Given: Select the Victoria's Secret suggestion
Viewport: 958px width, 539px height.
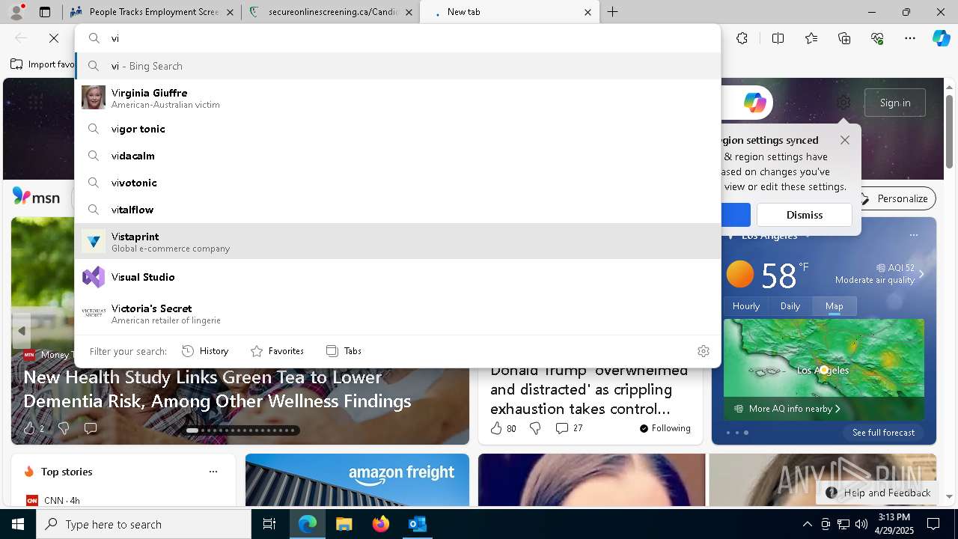Looking at the screenshot, I should 397,313.
